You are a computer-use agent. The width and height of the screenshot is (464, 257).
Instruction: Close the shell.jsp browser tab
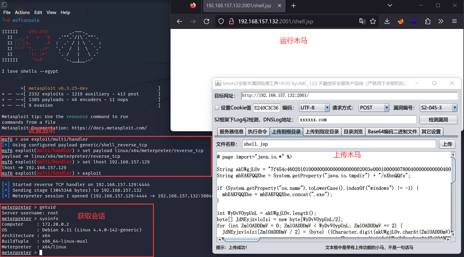(279, 6)
